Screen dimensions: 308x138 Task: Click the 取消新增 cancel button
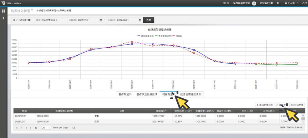pyautogui.click(x=297, y=105)
